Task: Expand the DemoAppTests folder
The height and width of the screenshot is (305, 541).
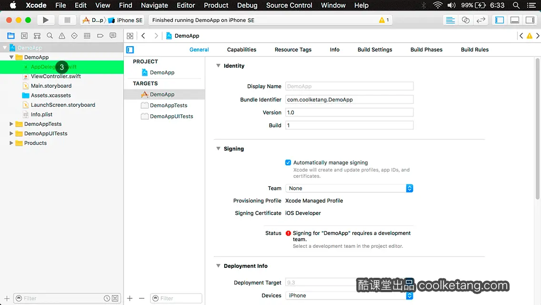Action: click(11, 123)
